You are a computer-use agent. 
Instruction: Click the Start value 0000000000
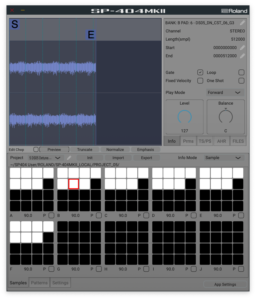coord(225,48)
